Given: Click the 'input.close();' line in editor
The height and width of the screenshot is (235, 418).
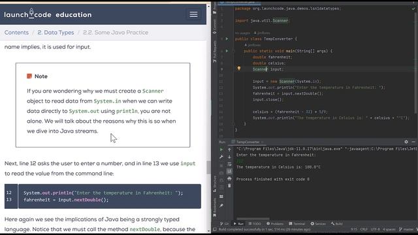Looking at the screenshot, I should [x=268, y=100].
